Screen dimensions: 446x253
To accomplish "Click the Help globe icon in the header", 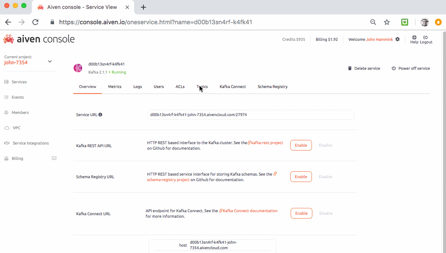I will click(414, 37).
